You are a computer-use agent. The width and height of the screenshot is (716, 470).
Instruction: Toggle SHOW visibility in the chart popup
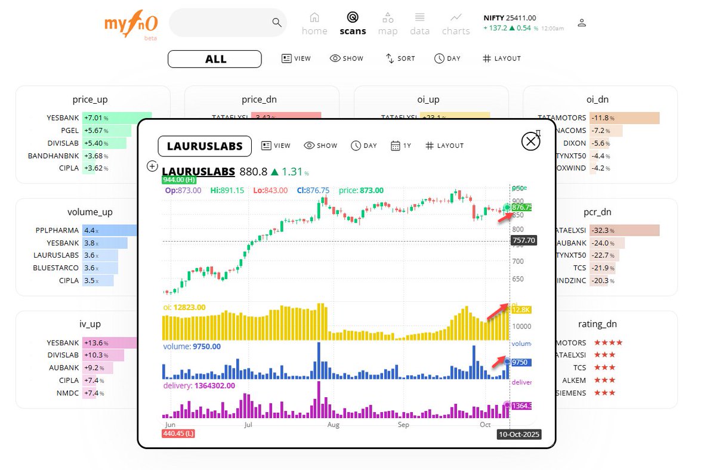click(x=320, y=145)
